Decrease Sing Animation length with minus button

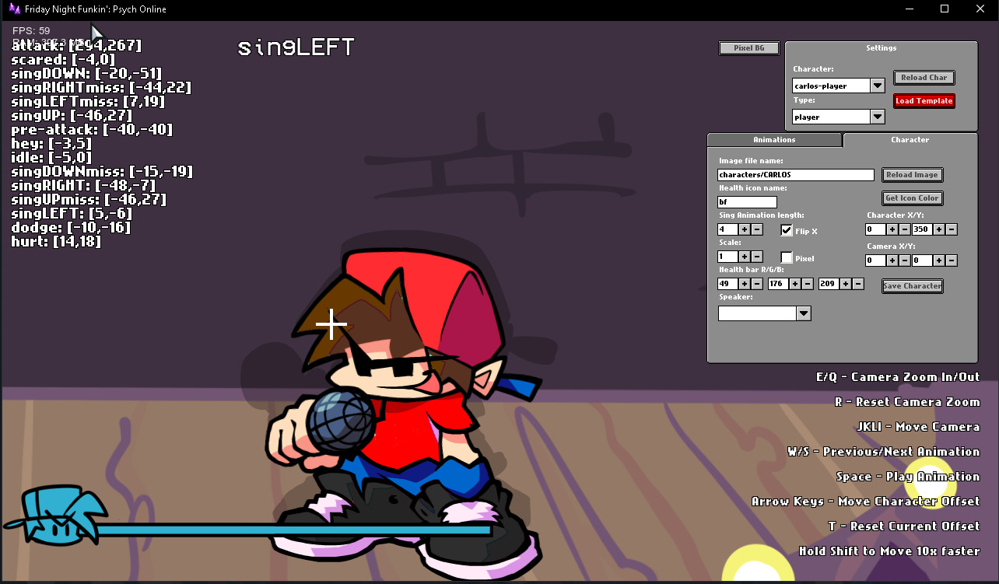(757, 229)
